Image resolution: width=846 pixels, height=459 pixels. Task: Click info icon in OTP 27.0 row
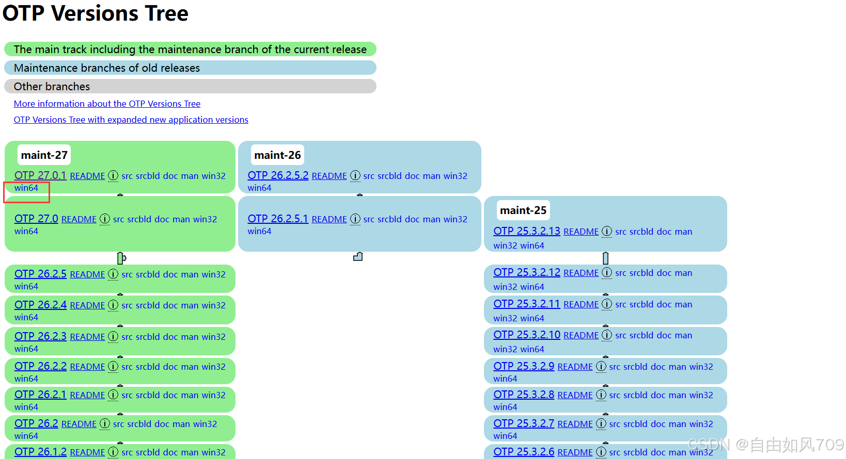(105, 219)
